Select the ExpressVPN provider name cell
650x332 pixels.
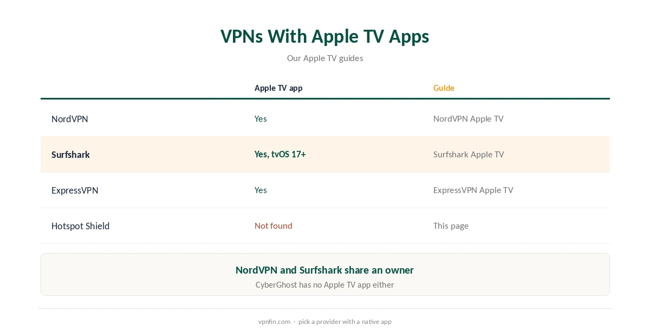[x=75, y=190]
